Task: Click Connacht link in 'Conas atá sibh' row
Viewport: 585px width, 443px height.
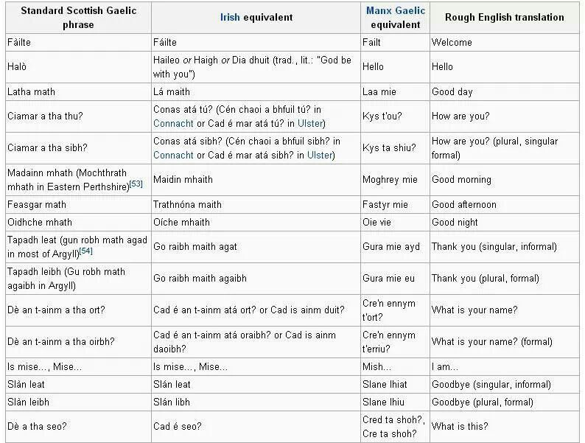Action: coord(173,155)
